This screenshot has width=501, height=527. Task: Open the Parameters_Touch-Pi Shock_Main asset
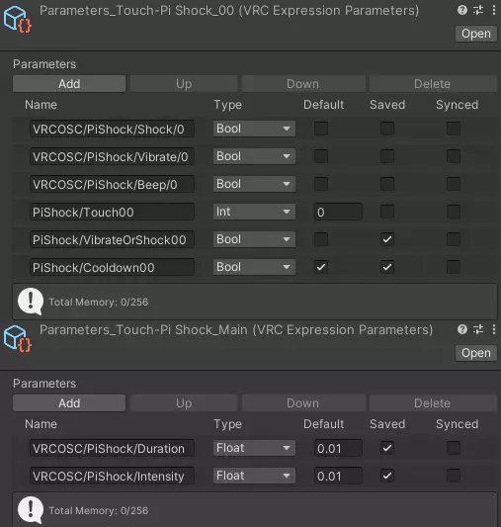tap(476, 353)
